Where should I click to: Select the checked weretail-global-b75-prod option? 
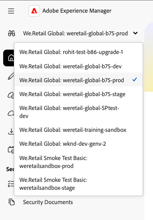pos(78,79)
